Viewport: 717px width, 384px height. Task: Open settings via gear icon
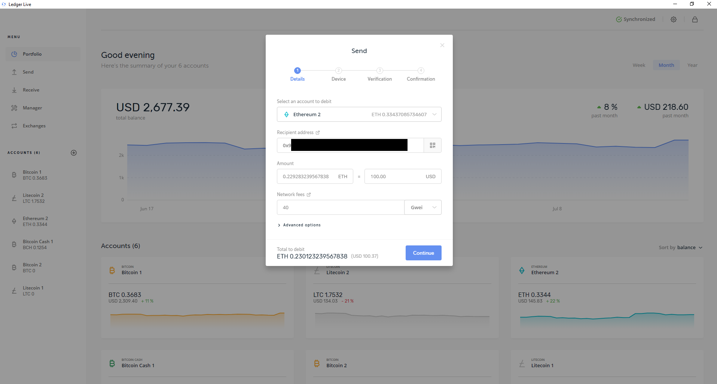point(674,19)
